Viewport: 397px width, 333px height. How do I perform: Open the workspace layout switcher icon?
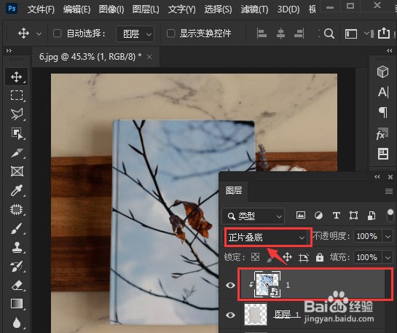(x=351, y=34)
